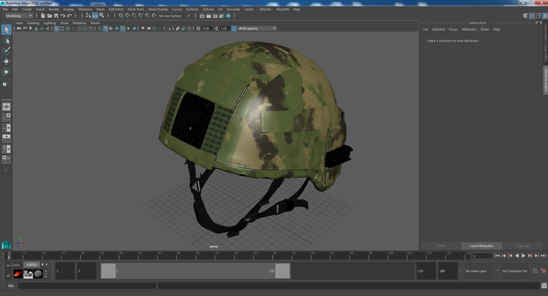Image resolution: width=548 pixels, height=296 pixels.
Task: Activate the Lasso Select tool
Action: tap(6, 40)
